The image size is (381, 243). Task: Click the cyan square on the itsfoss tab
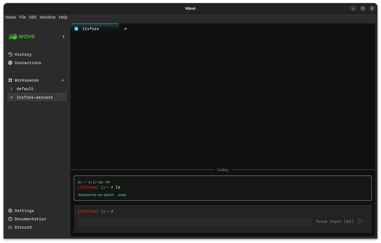(76, 28)
